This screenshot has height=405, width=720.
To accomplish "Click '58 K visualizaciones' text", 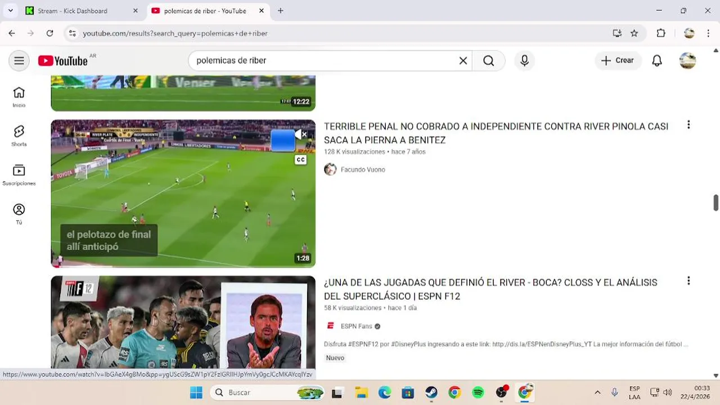I will click(353, 308).
